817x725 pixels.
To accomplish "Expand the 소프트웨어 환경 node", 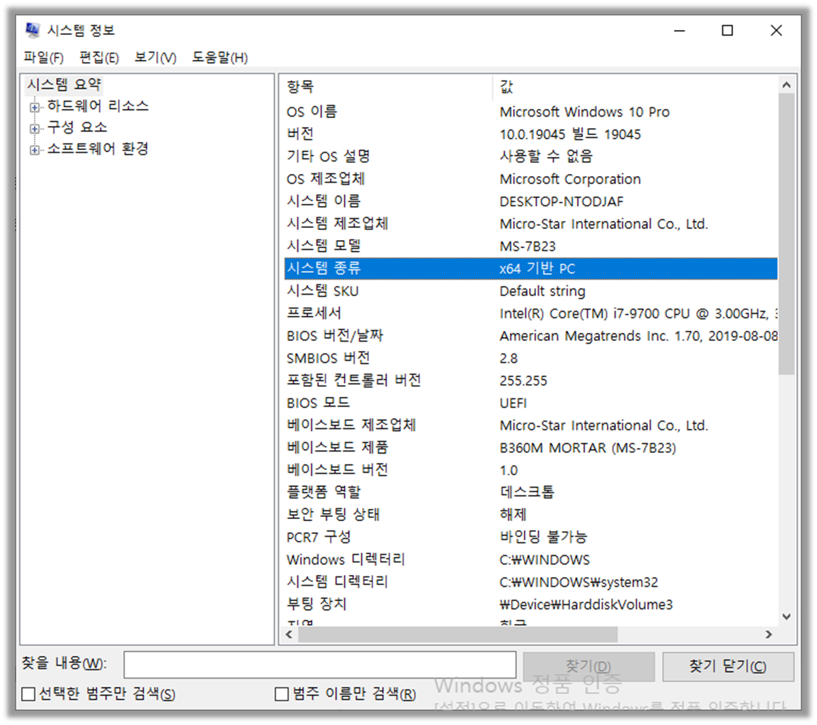I will point(34,150).
